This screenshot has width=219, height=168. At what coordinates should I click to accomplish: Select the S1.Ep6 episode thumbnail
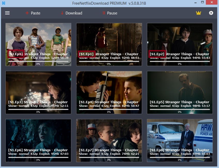[x=38, y=140]
